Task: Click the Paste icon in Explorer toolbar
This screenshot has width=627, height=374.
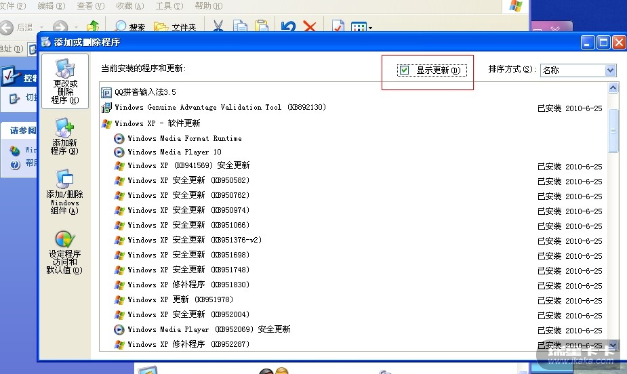Action: point(262,27)
